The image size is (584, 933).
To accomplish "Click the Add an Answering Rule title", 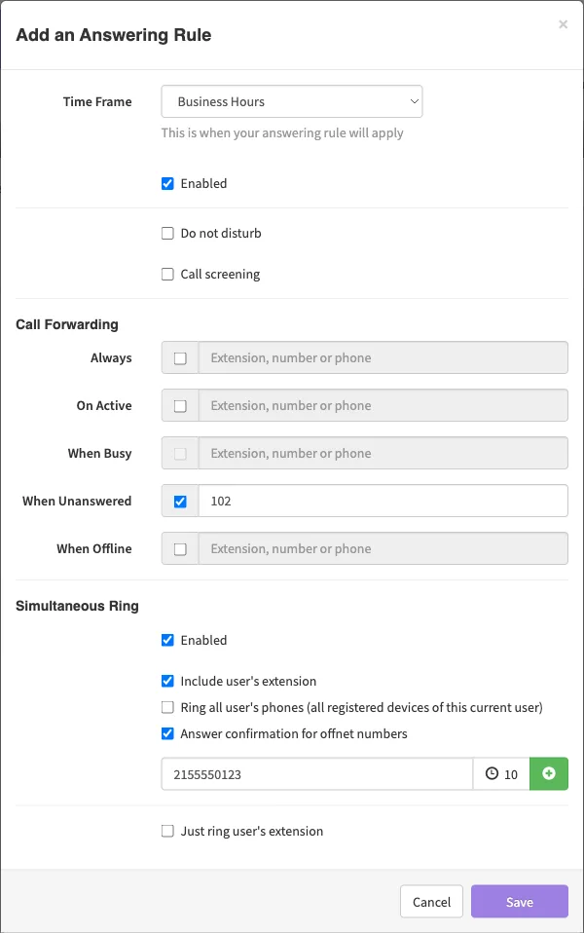I will 114,34.
